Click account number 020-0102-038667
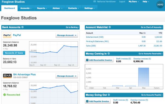 pos(21,77)
